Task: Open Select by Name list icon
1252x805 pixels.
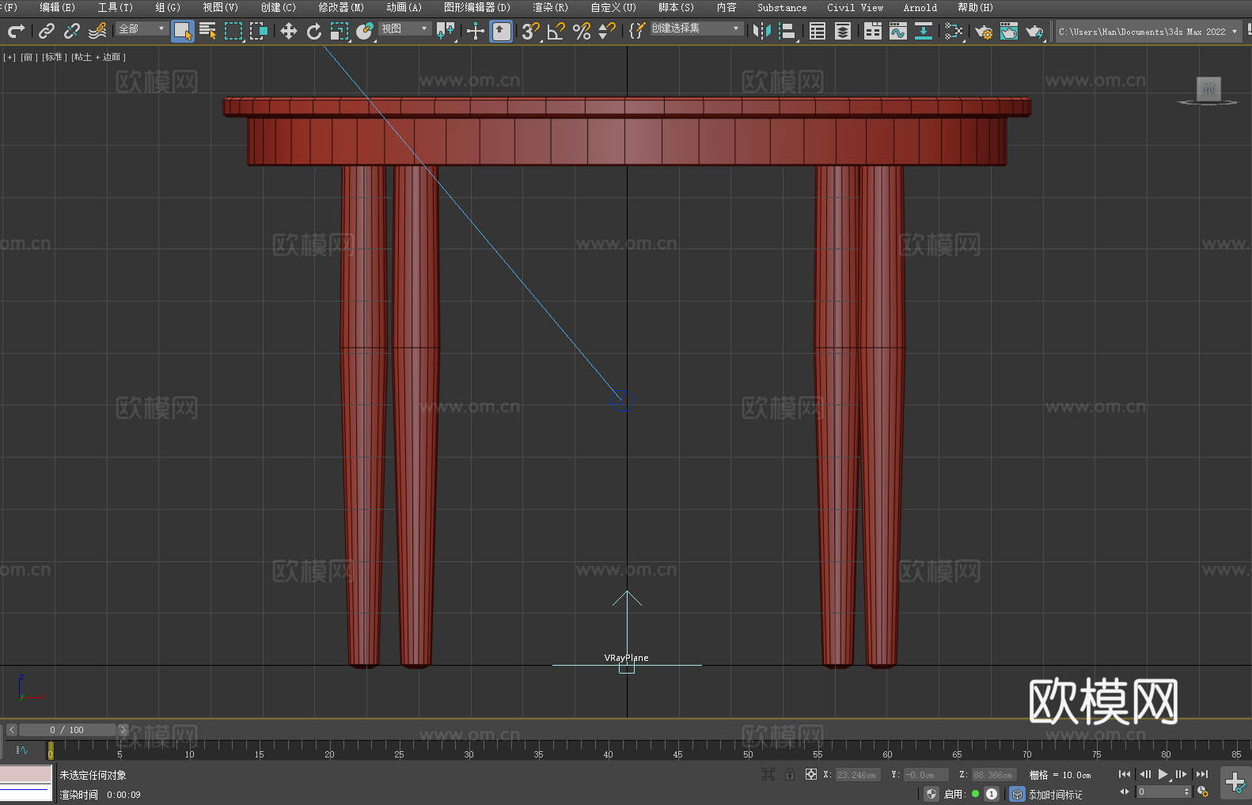Action: click(x=208, y=31)
